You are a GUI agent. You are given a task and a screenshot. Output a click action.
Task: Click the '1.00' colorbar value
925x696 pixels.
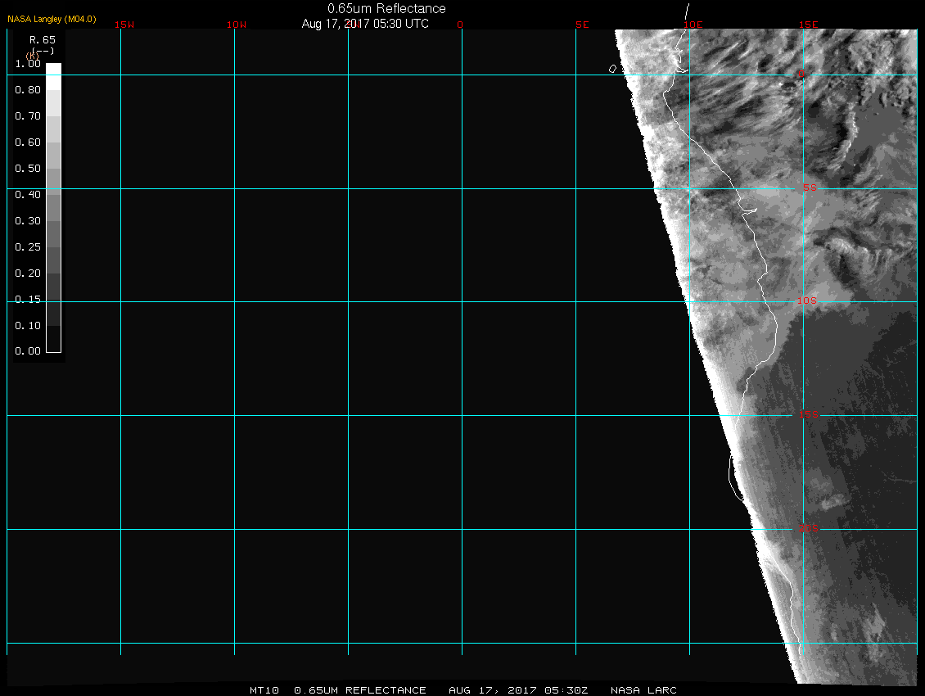click(x=28, y=64)
